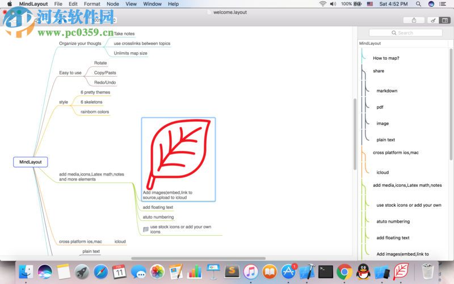This screenshot has height=284, width=454.
Task: Click the canvas horizontal scrollbar
Action: pos(198,258)
